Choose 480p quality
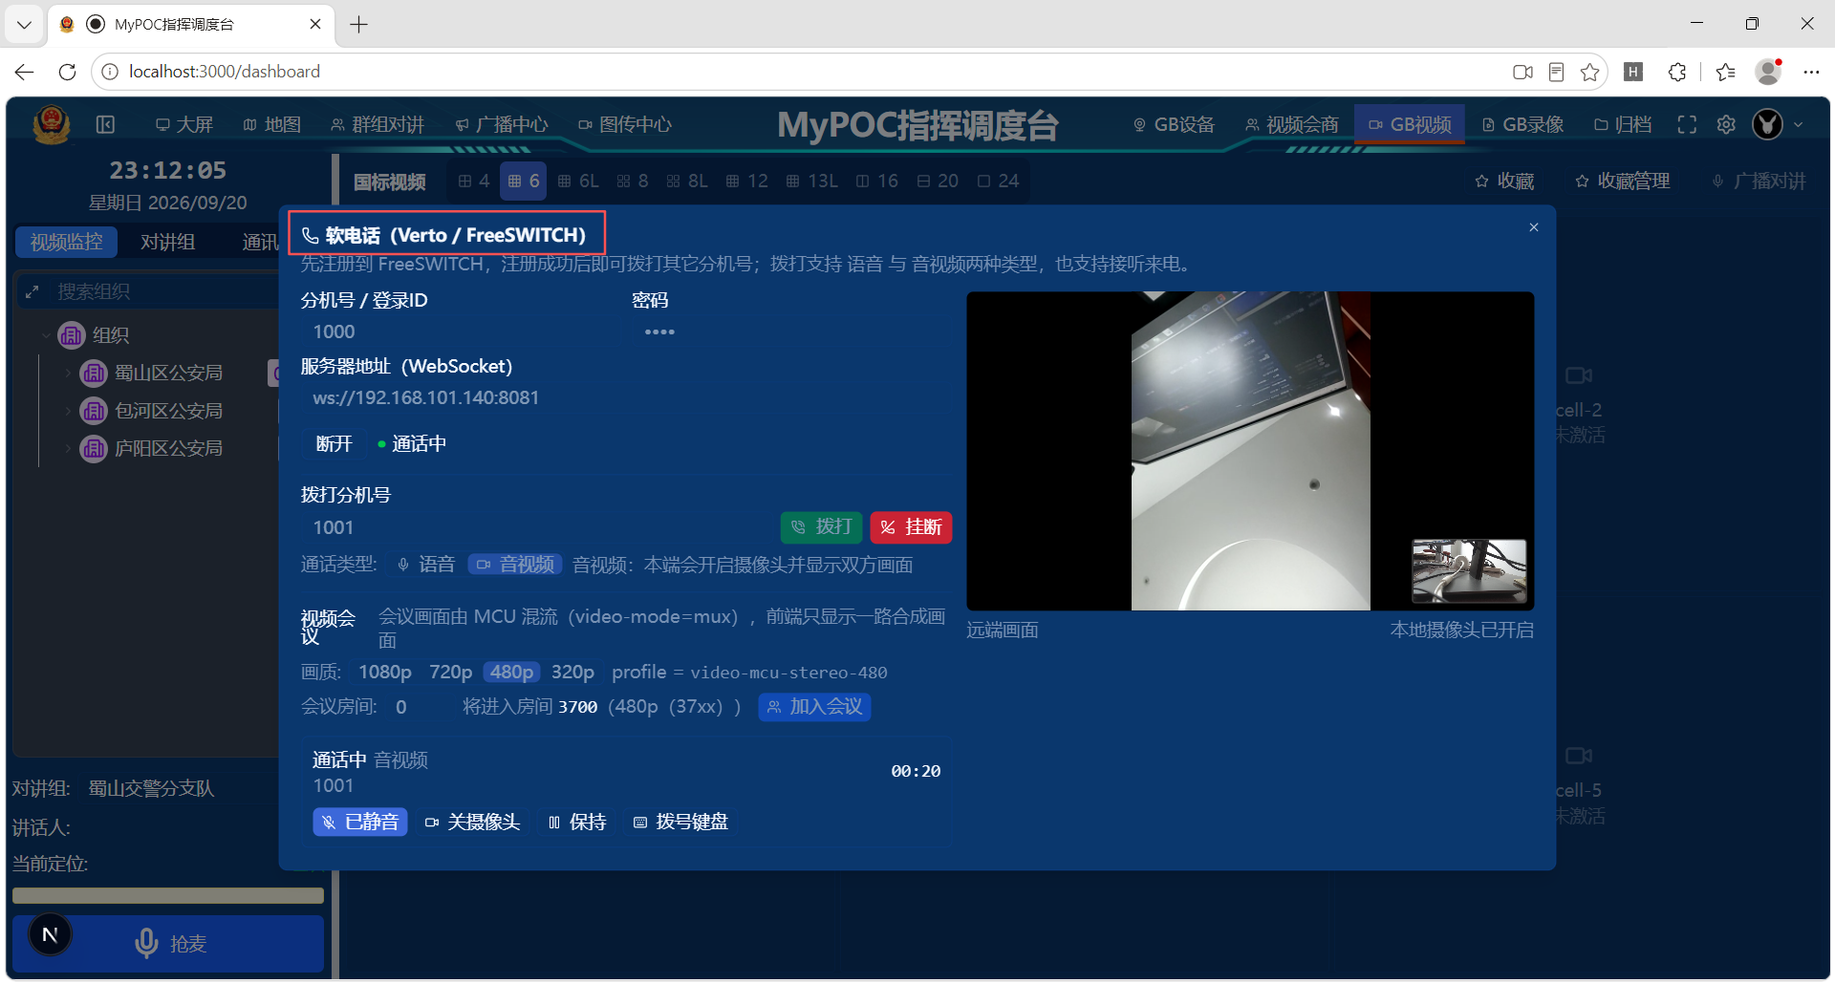 (x=512, y=673)
